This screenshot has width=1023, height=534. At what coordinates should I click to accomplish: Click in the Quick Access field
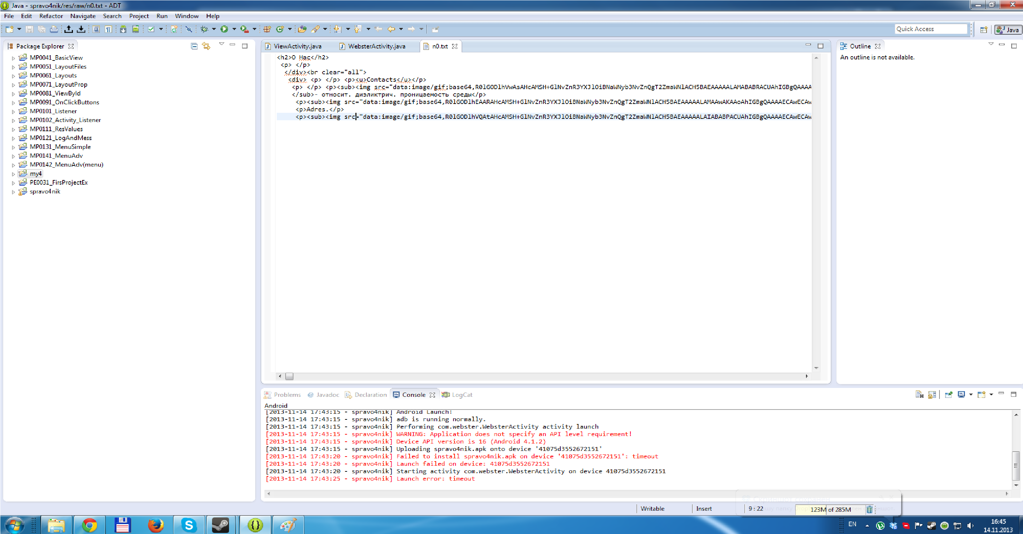pos(930,29)
